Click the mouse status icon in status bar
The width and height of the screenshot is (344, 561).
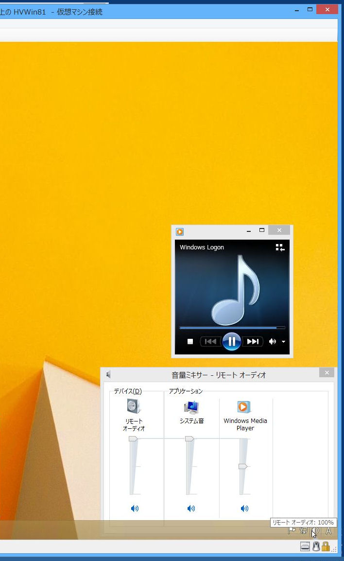[316, 546]
